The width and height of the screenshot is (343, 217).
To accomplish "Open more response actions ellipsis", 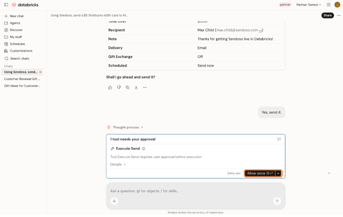I will [145, 88].
